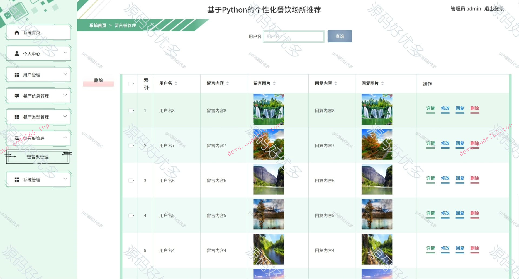The image size is (519, 279).
Task: Click the person icon for 个人中心
Action: (x=17, y=54)
